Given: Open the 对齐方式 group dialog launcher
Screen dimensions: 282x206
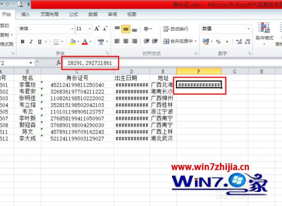Looking at the screenshot, I should [x=196, y=53].
